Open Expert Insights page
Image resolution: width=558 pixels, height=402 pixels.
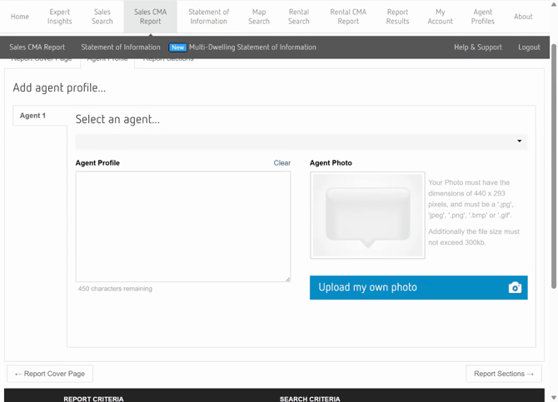[x=60, y=17]
